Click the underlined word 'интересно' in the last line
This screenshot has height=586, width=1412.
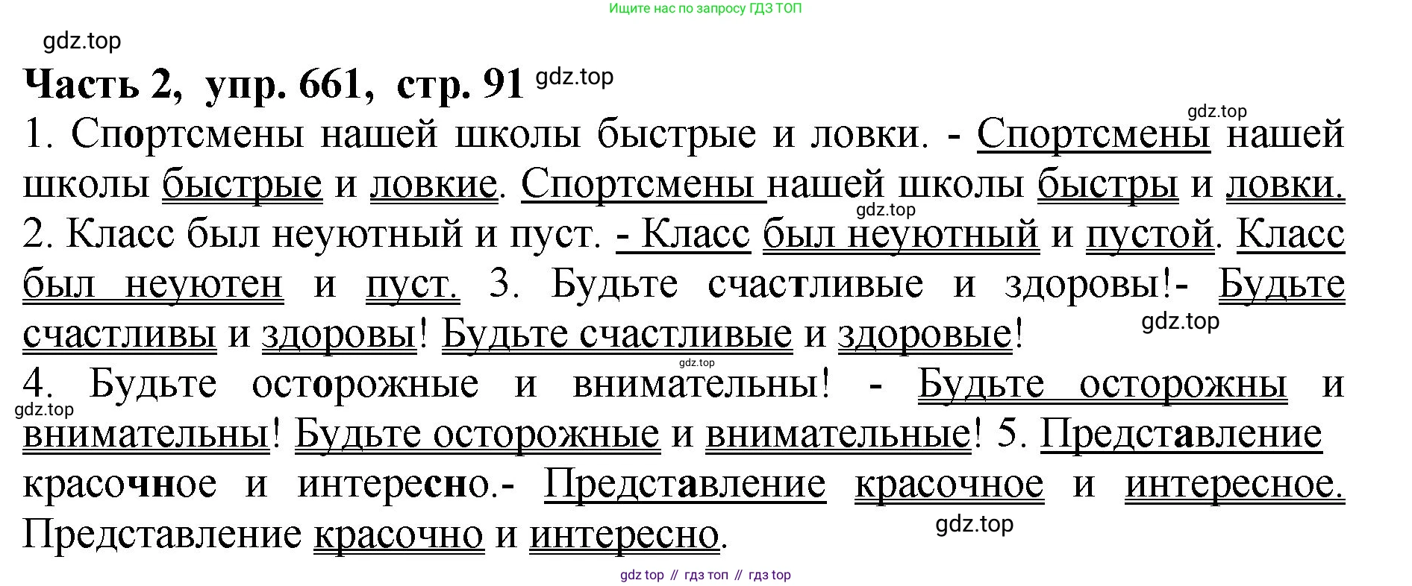pyautogui.click(x=625, y=535)
